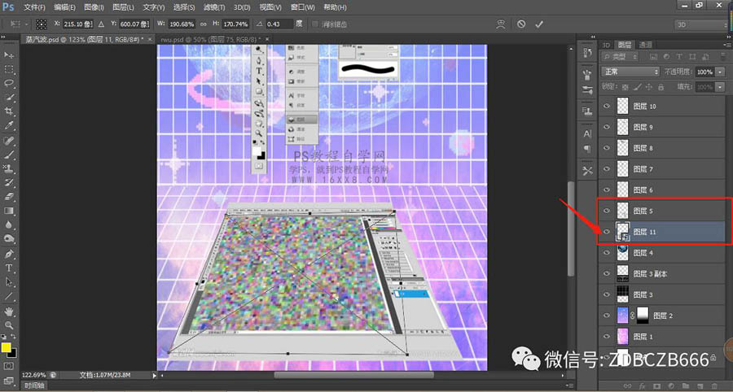Select the Horizontal Type tool

[10, 268]
